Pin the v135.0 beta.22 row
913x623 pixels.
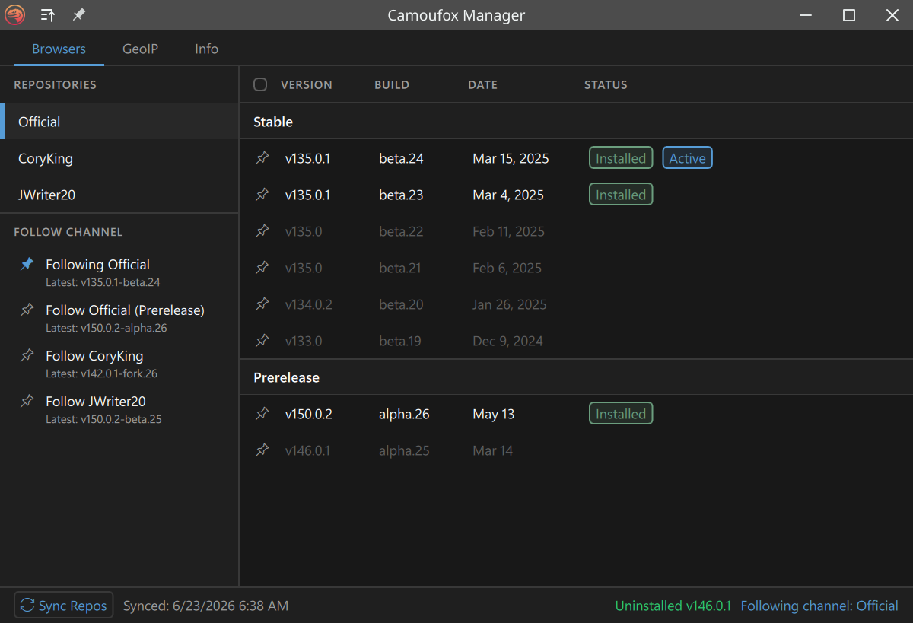pos(262,231)
